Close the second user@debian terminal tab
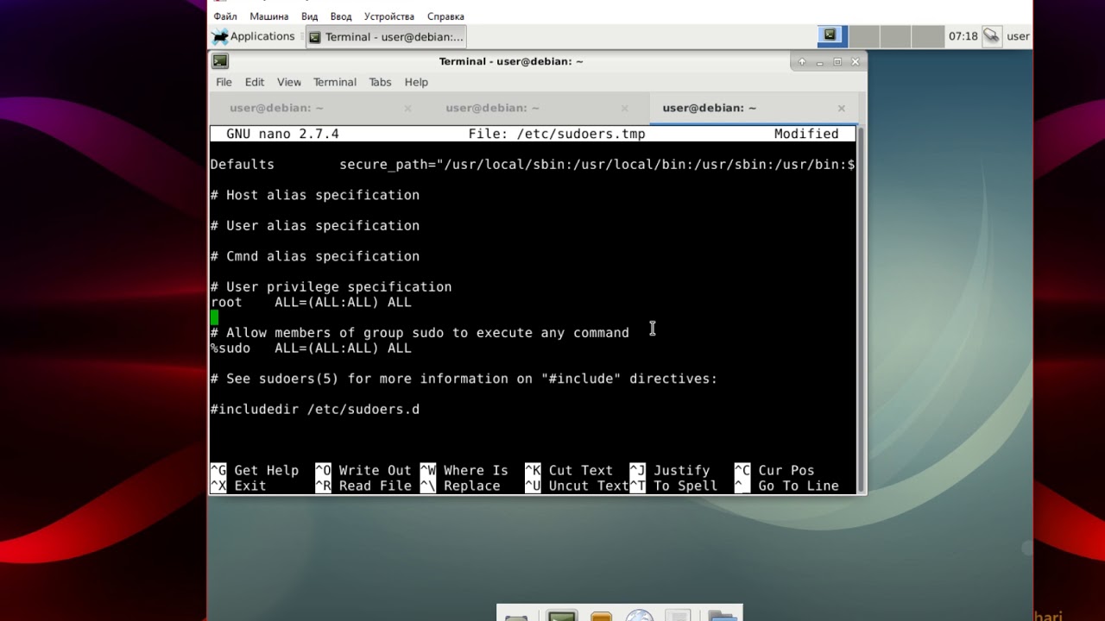Viewport: 1105px width, 621px height. (624, 108)
